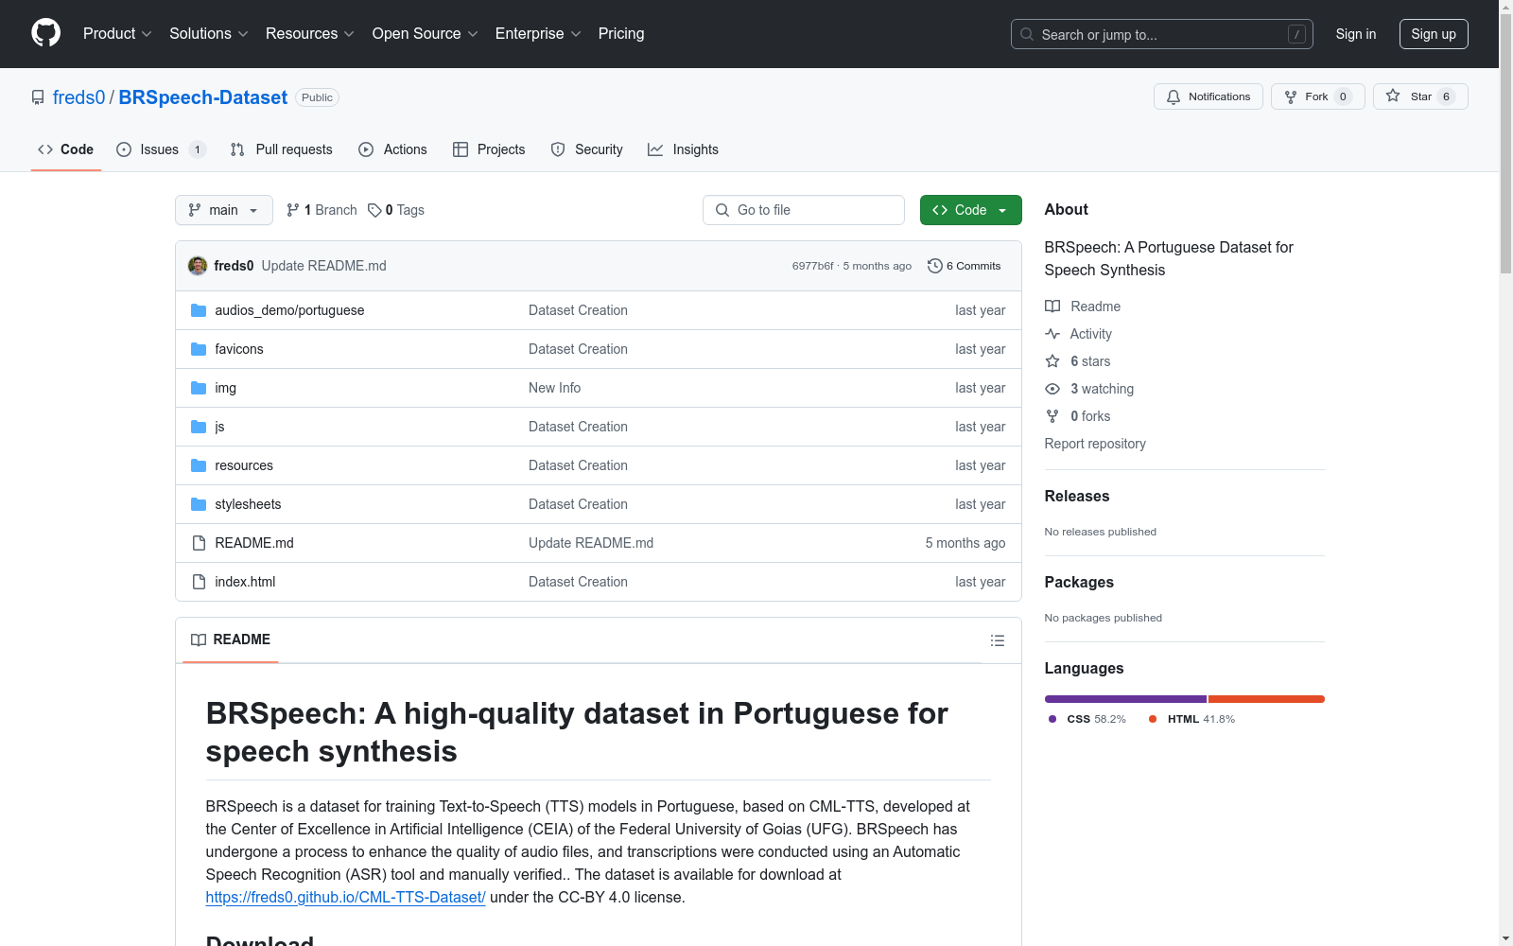Click the img folder icon
This screenshot has width=1513, height=946.
[x=199, y=388]
